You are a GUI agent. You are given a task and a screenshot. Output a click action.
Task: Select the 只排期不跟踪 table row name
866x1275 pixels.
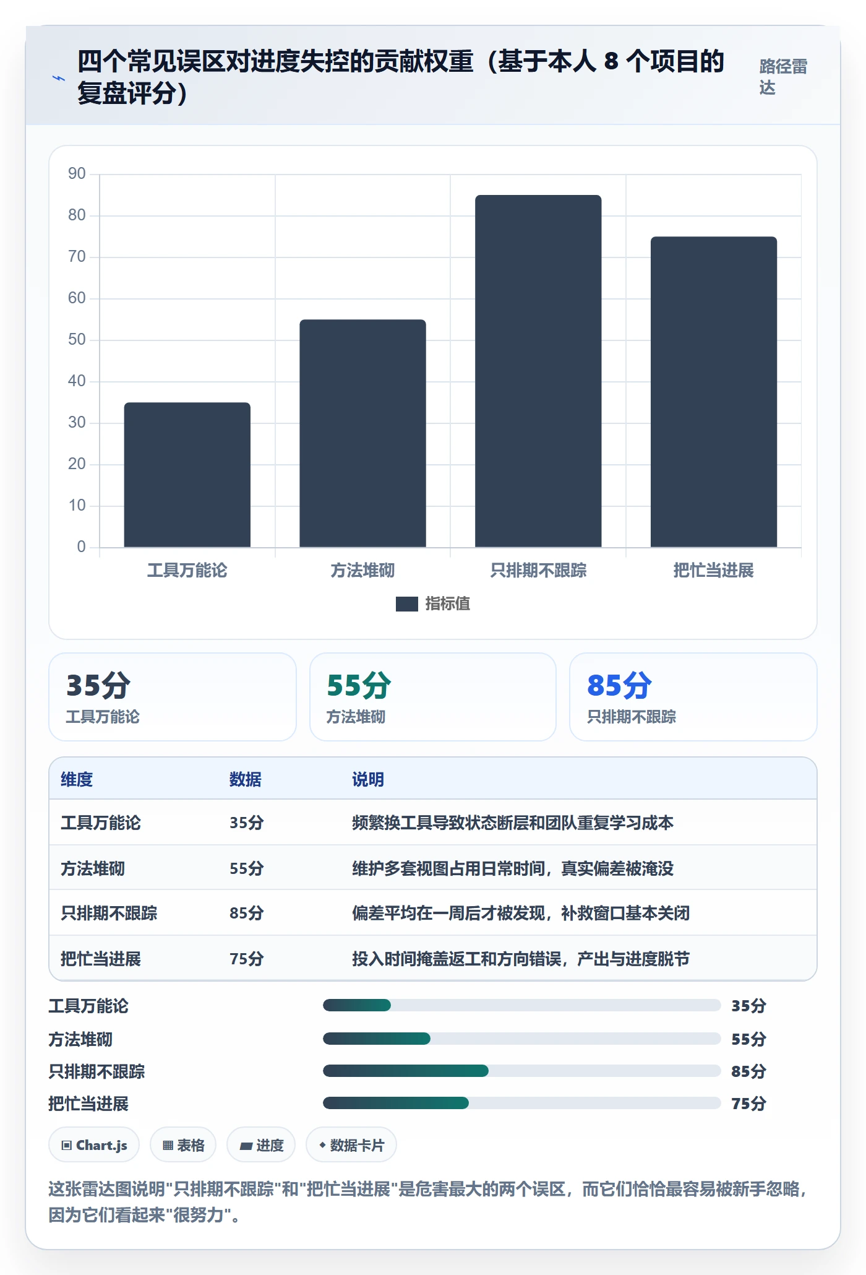pyautogui.click(x=109, y=914)
